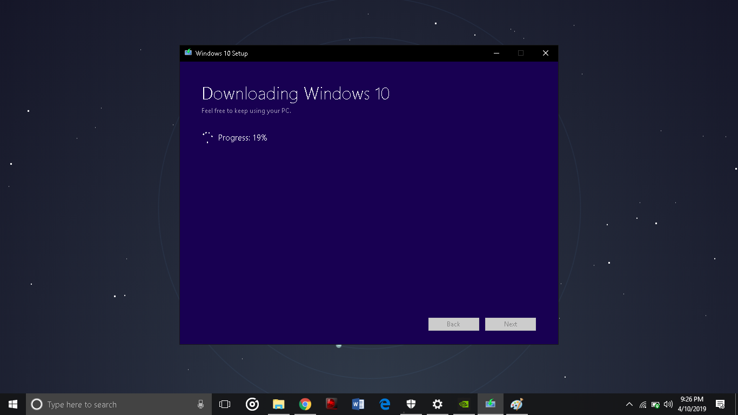The width and height of the screenshot is (738, 415).
Task: Click "Feel free to keep using your PC."
Action: point(246,111)
